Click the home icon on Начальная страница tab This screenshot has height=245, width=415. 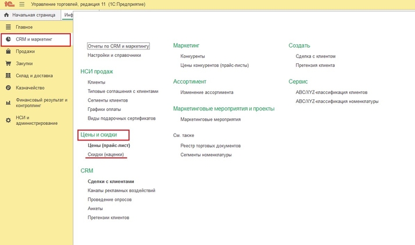6,15
